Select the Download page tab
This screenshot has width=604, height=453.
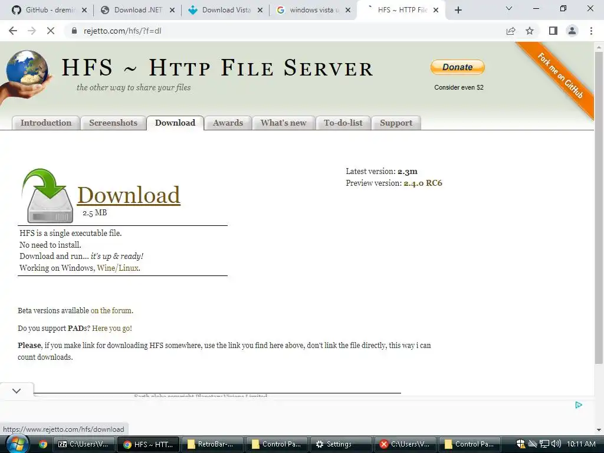[175, 123]
